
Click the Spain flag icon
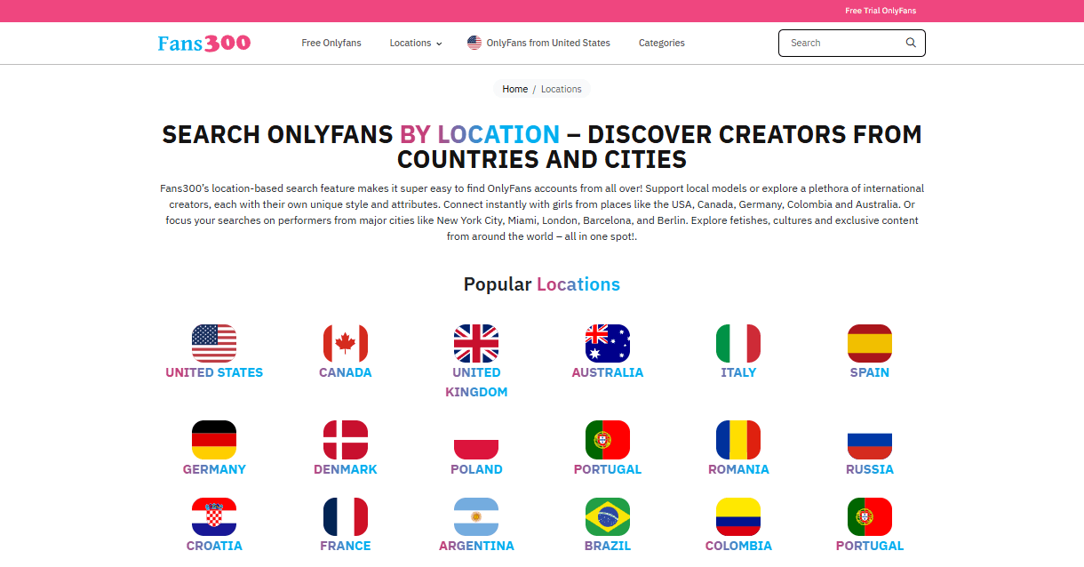[x=870, y=343]
